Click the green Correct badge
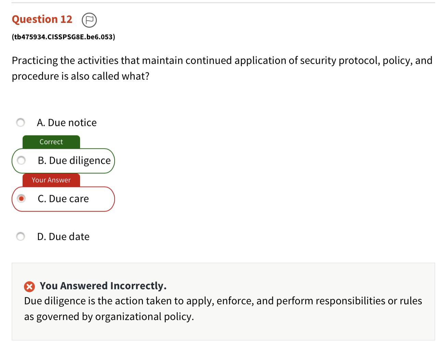Image resolution: width=440 pixels, height=346 pixels. 51,142
